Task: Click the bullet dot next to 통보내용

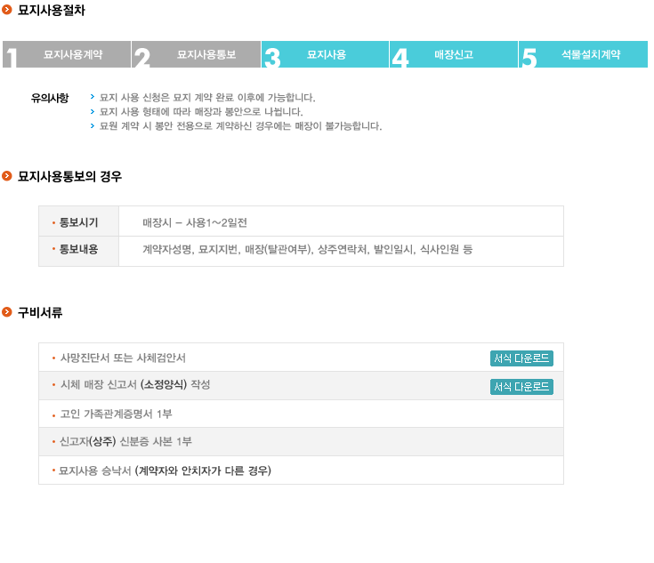Action: [x=53, y=250]
